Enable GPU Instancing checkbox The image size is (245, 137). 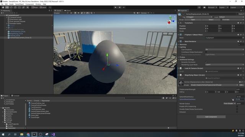coord(237,107)
